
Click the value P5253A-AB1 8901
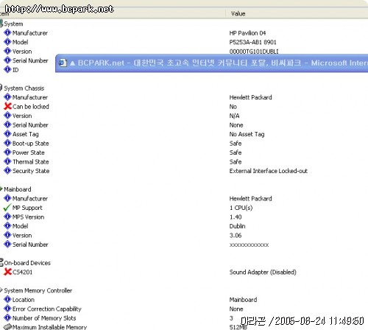[x=252, y=42]
